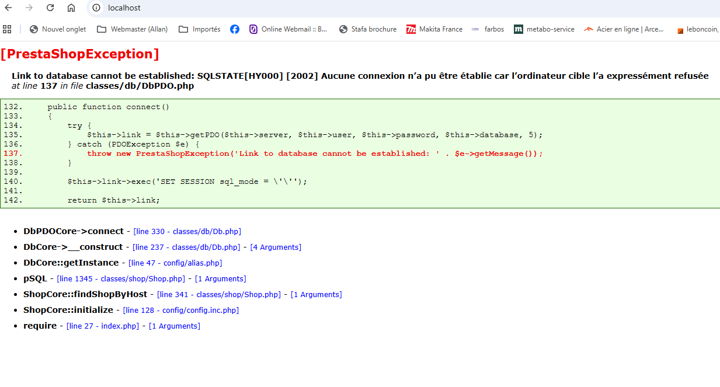Click code line 142 return statement
This screenshot has height=387, width=720.
point(113,200)
